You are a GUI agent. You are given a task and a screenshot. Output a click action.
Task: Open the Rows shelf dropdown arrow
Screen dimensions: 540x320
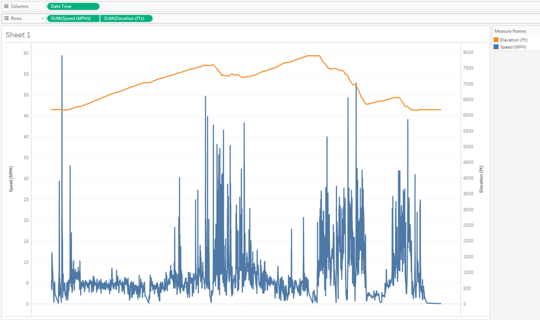(42, 18)
